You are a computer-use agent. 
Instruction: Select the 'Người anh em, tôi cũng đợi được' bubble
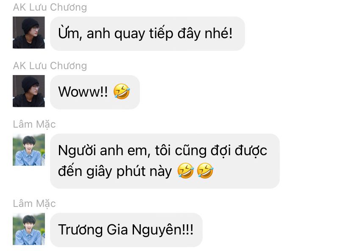[165, 161]
